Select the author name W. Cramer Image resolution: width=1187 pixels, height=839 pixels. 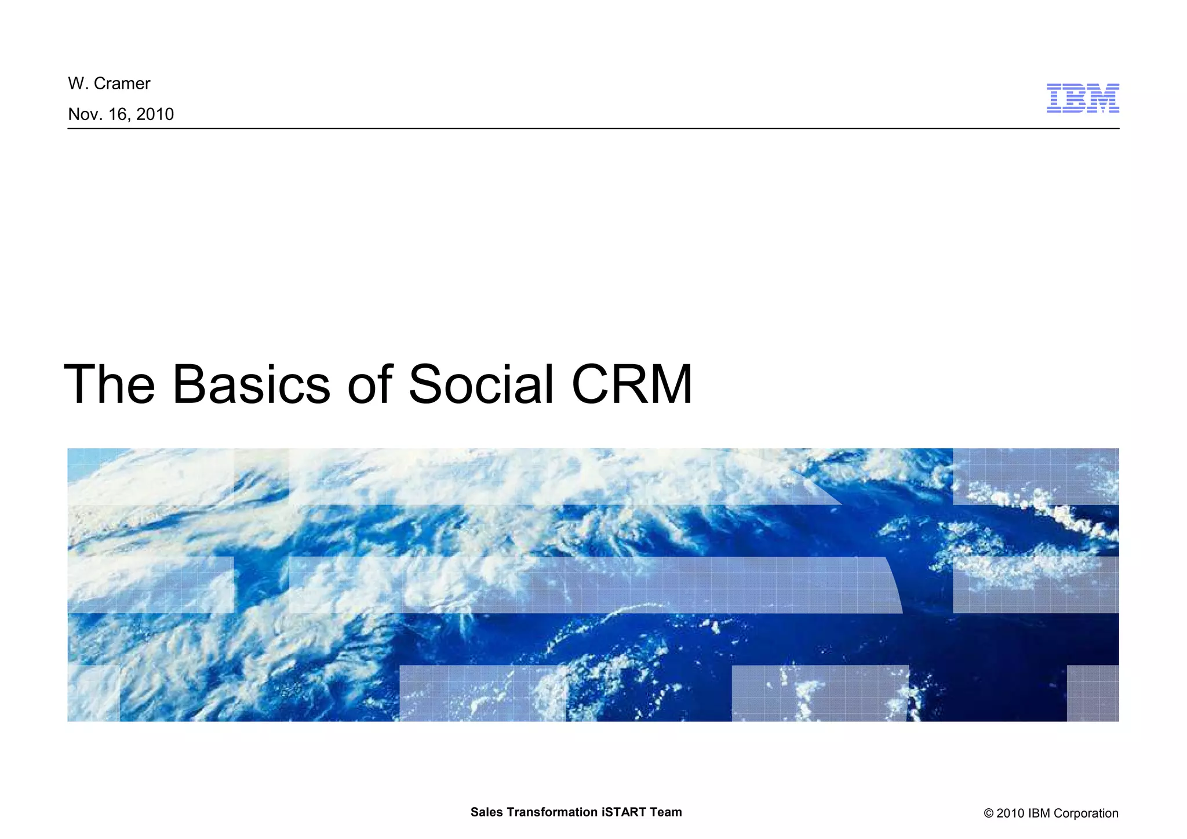pos(109,83)
